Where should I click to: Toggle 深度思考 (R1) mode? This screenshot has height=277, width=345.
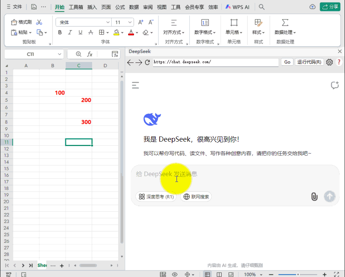[x=156, y=197]
